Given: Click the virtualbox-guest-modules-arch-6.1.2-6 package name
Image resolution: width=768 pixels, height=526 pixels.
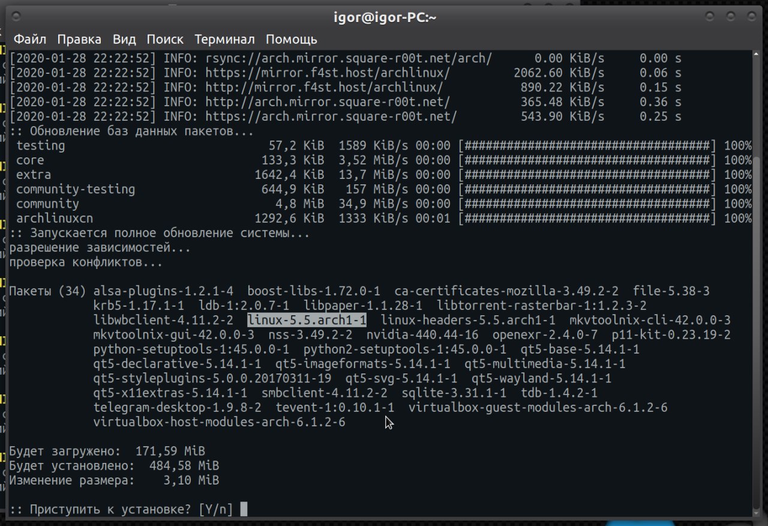Looking at the screenshot, I should [x=538, y=407].
